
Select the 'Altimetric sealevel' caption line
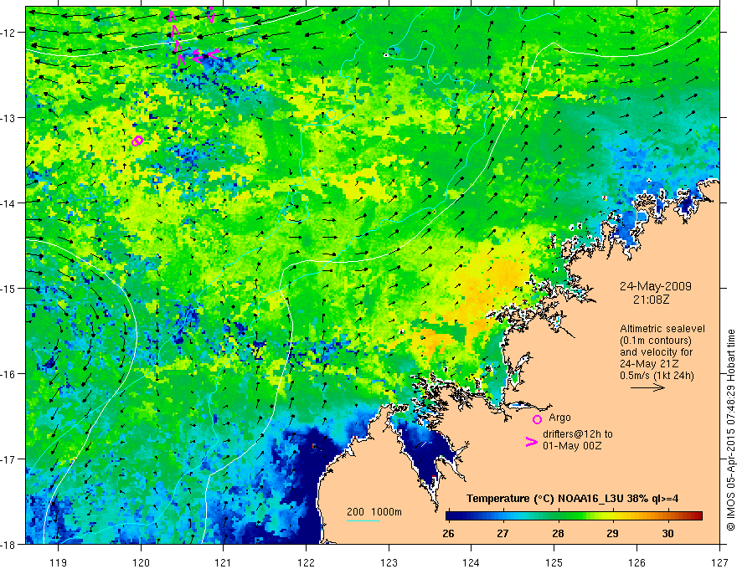click(662, 329)
